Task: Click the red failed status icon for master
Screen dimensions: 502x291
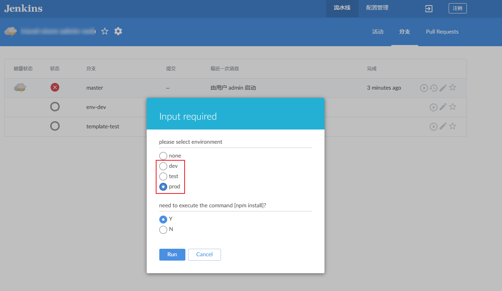Action: click(x=55, y=88)
